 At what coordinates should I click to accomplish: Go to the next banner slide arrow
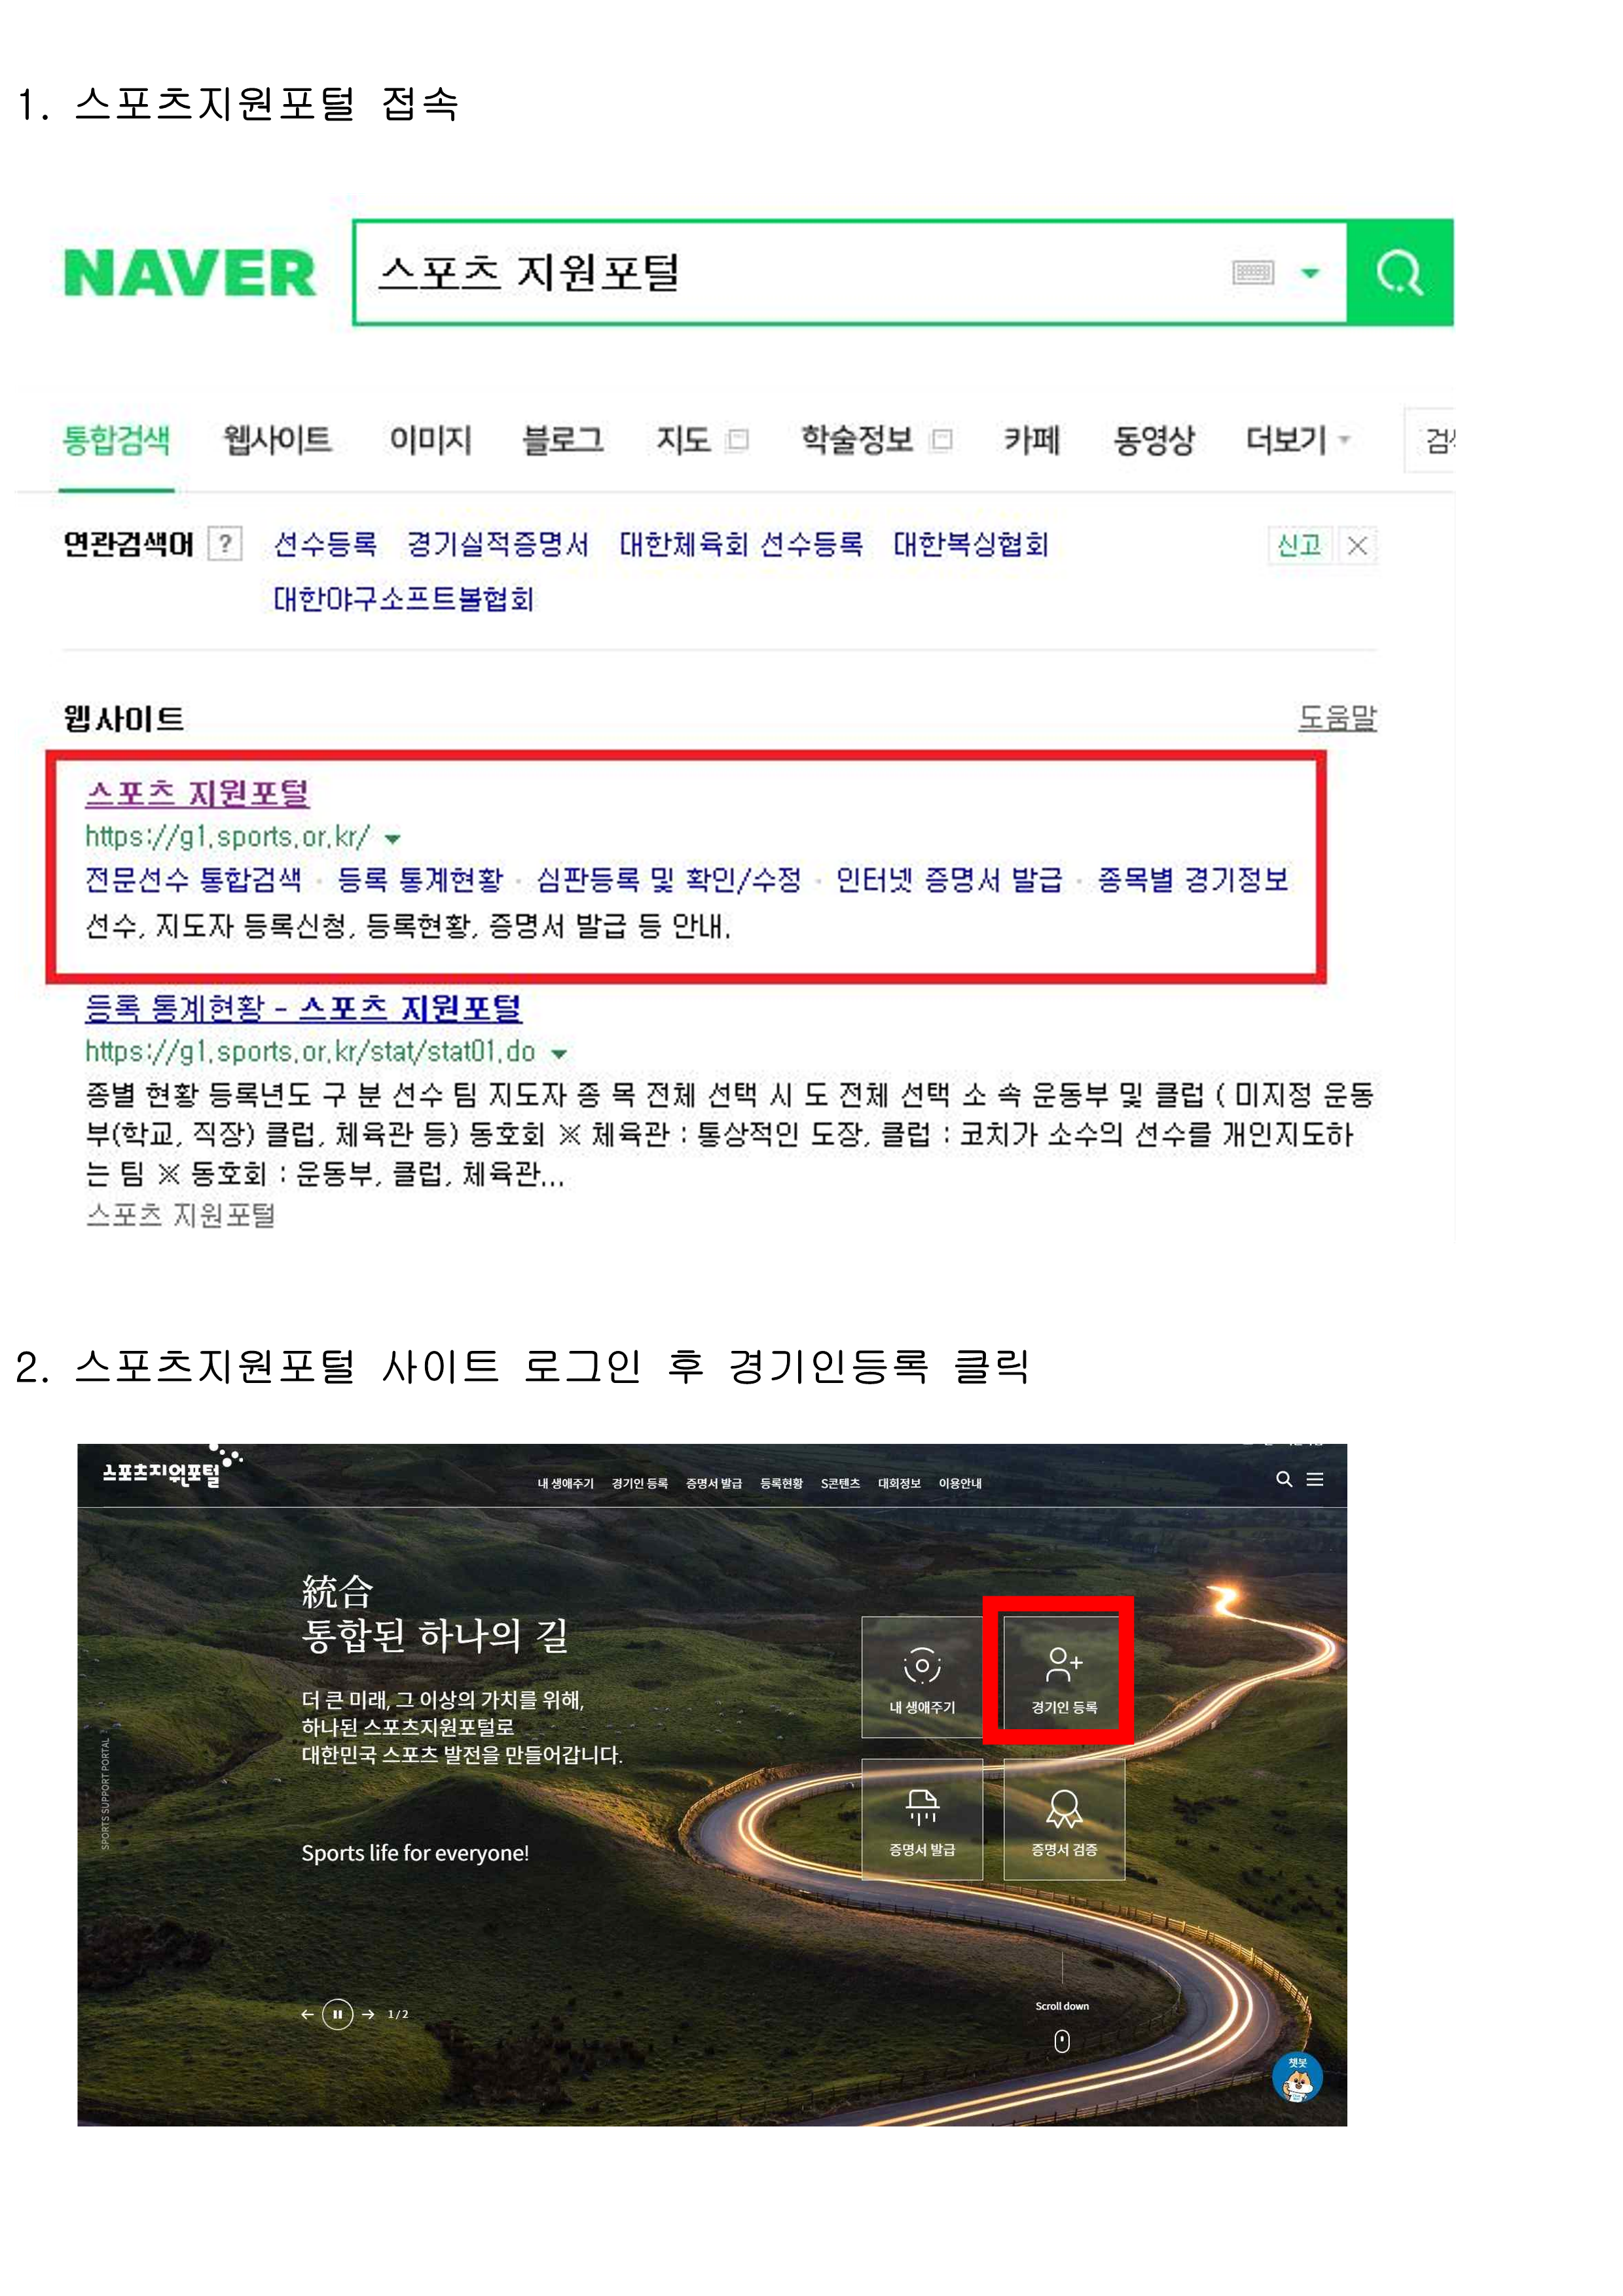368,2014
